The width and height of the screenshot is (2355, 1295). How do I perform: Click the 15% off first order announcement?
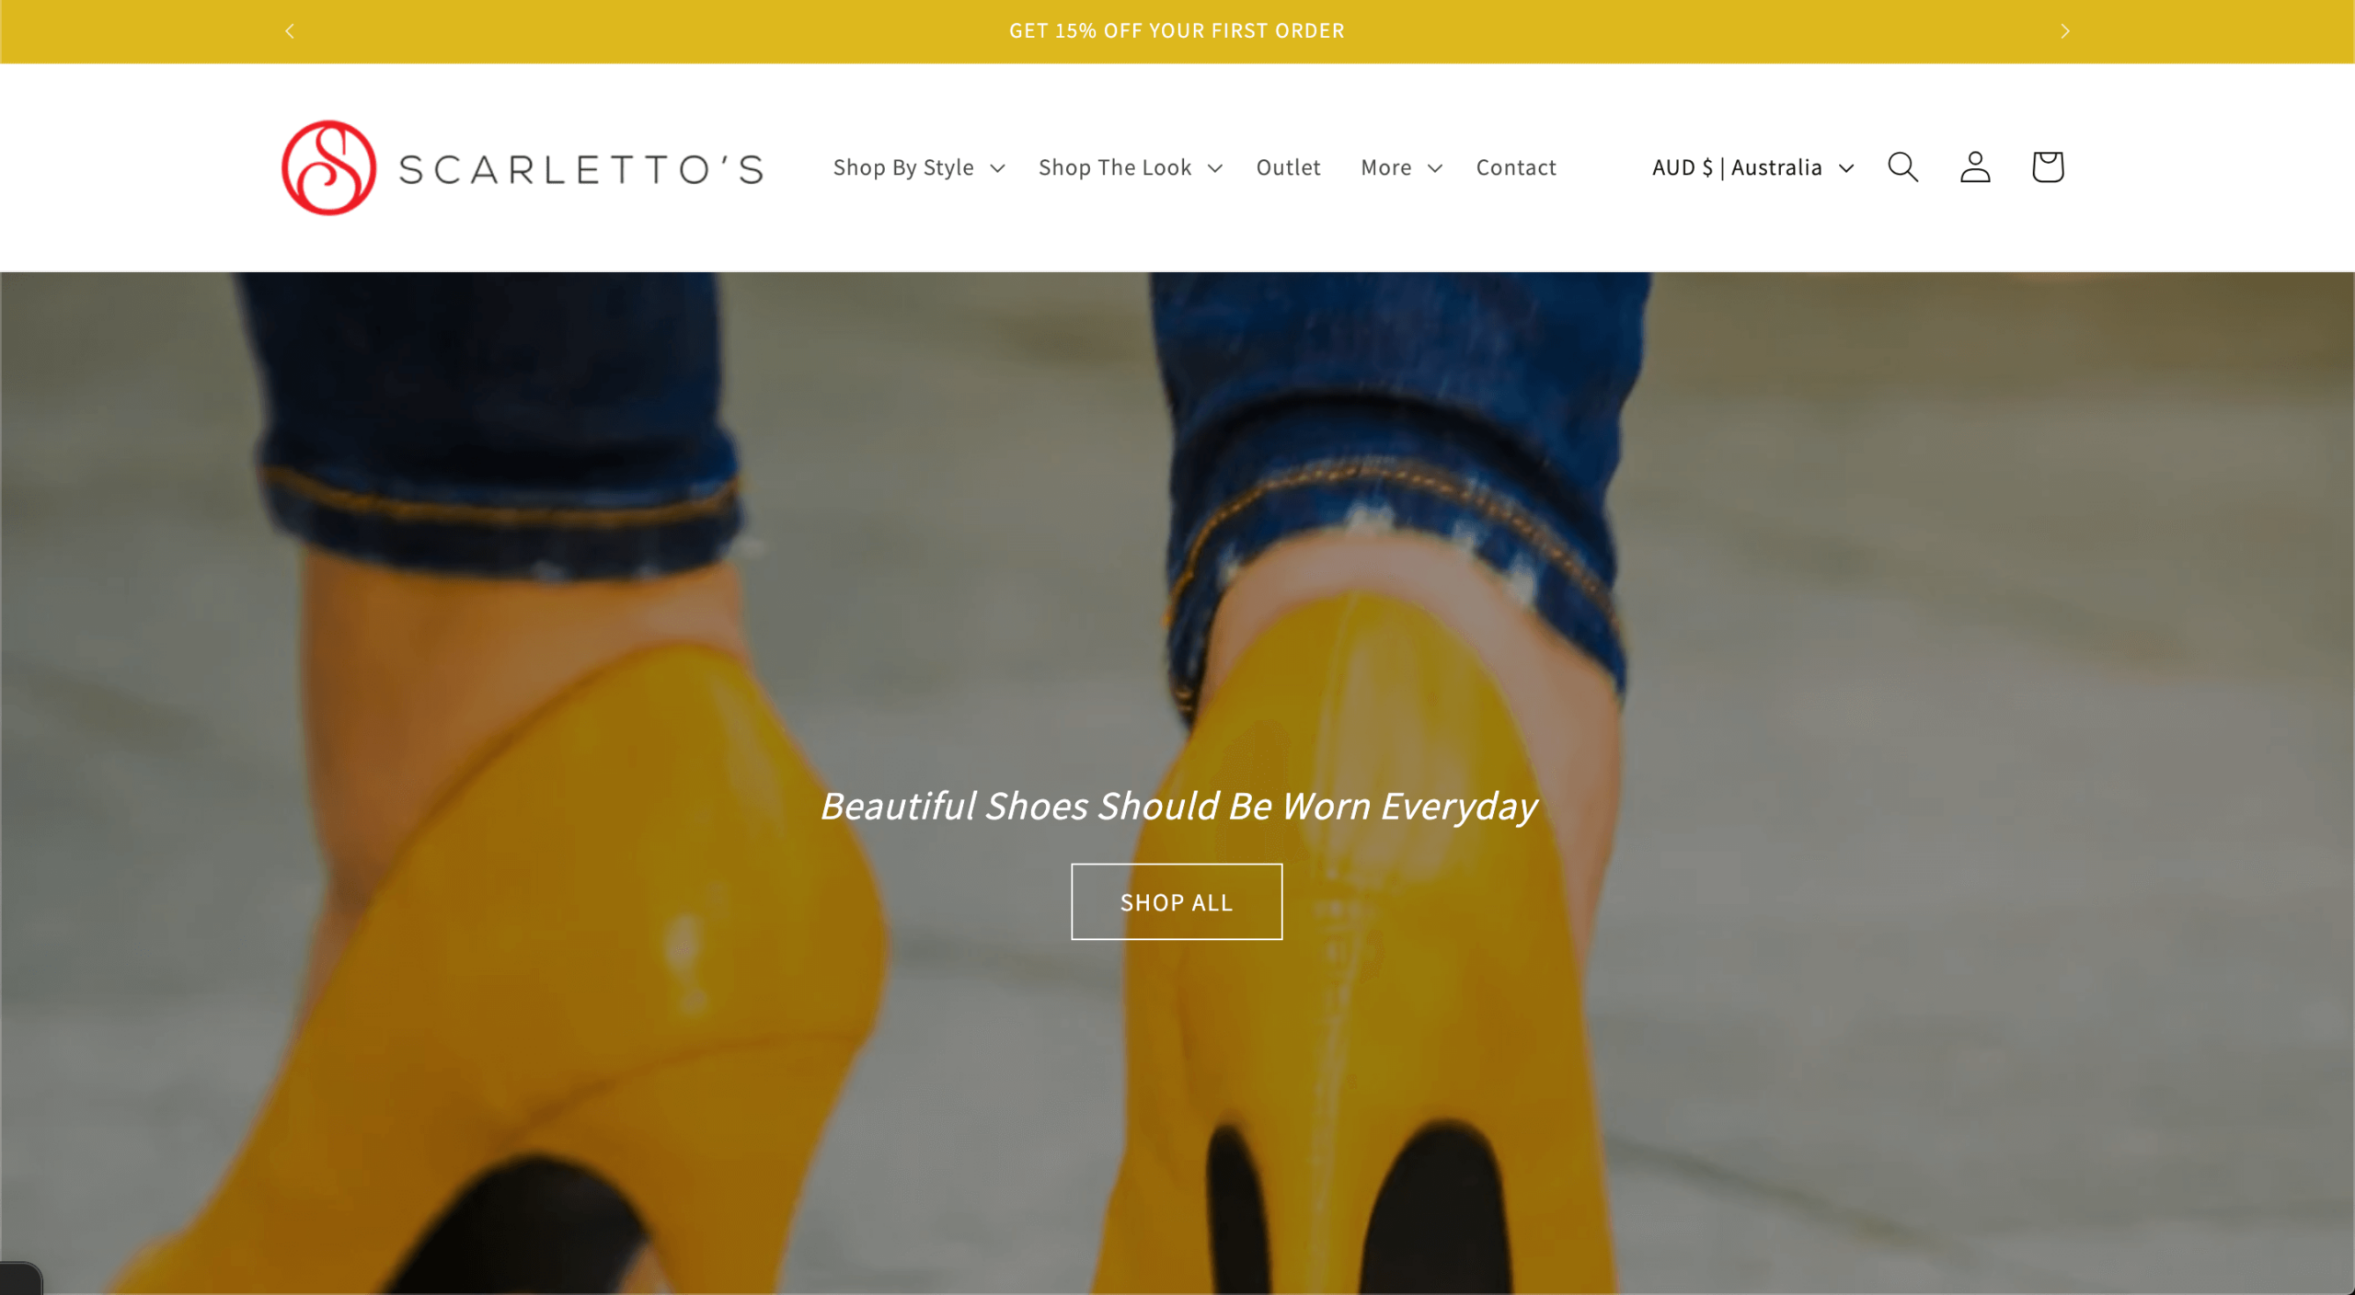1177,30
